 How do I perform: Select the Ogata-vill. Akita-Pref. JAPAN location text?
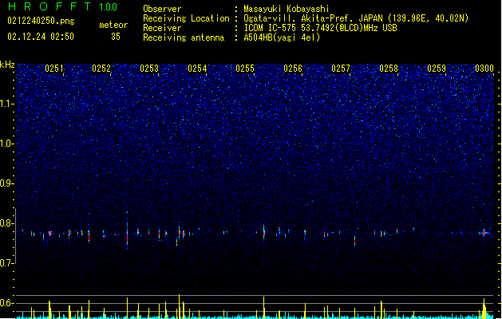(x=356, y=18)
